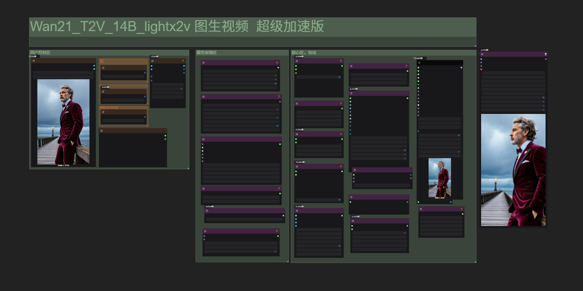
Task: Open the large output preview image on the right
Action: [x=513, y=170]
